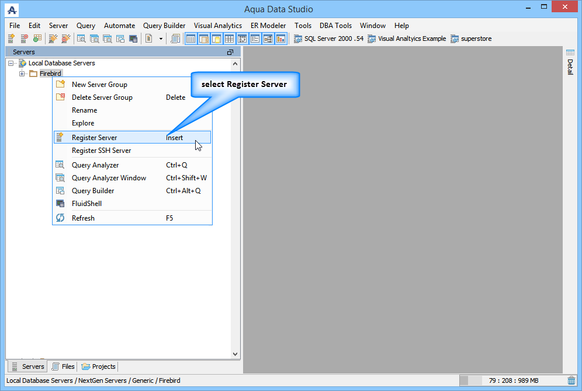
Task: Click the new document toolbar icon
Action: (x=149, y=39)
